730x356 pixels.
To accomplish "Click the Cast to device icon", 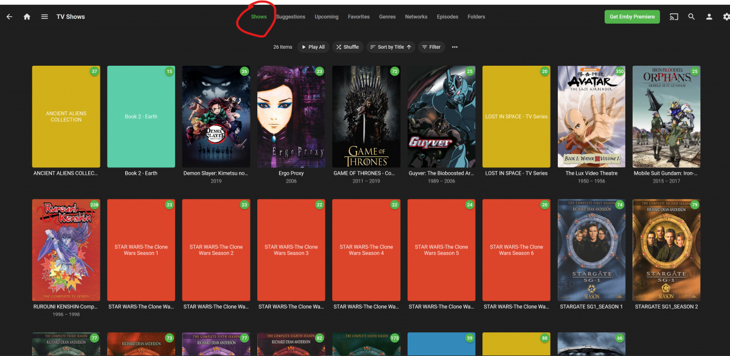I will point(673,17).
